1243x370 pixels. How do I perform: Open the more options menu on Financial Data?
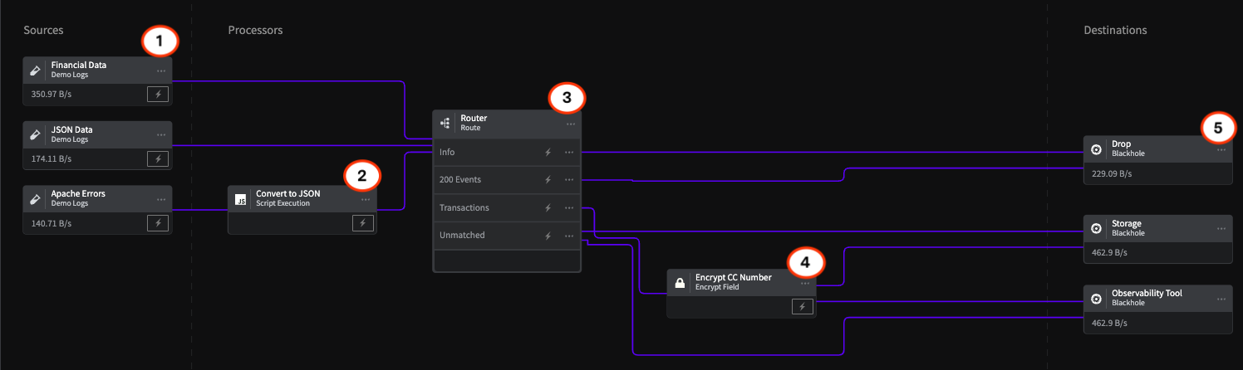pos(160,71)
